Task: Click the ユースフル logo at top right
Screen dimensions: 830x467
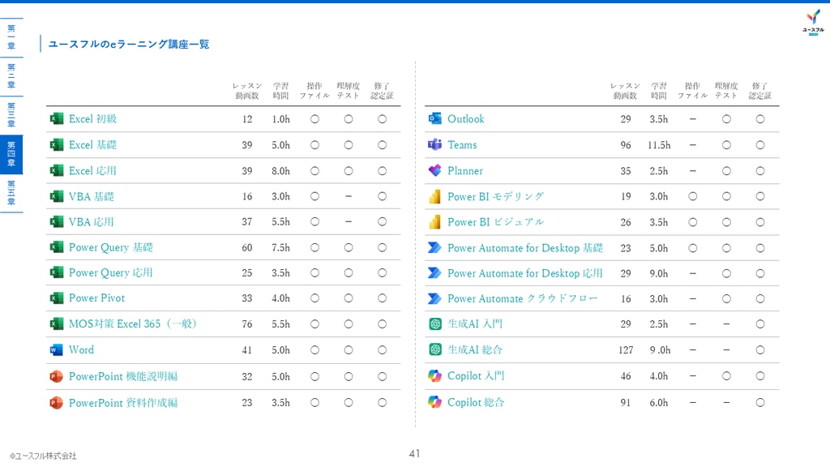Action: 812,22
